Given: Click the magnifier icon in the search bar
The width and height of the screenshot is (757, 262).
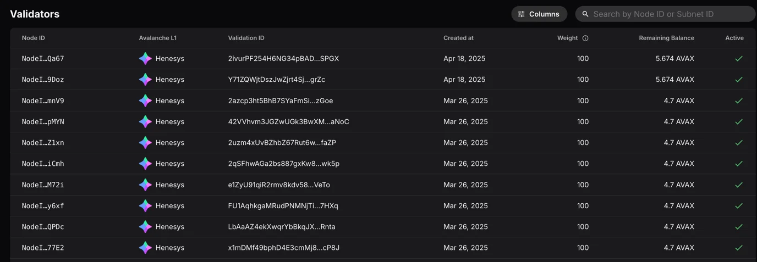Looking at the screenshot, I should [585, 14].
